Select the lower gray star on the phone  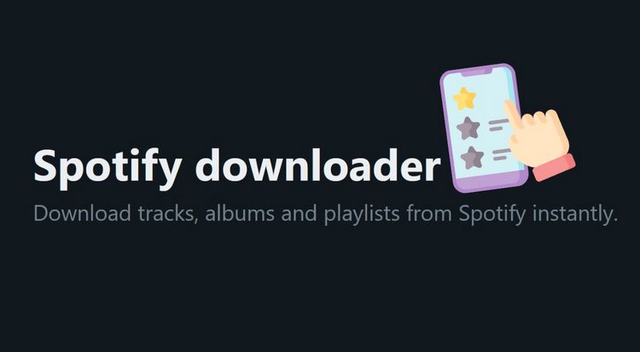pyautogui.click(x=472, y=158)
